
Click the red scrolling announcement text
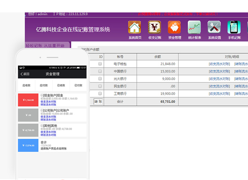pyautogui.click(x=178, y=14)
